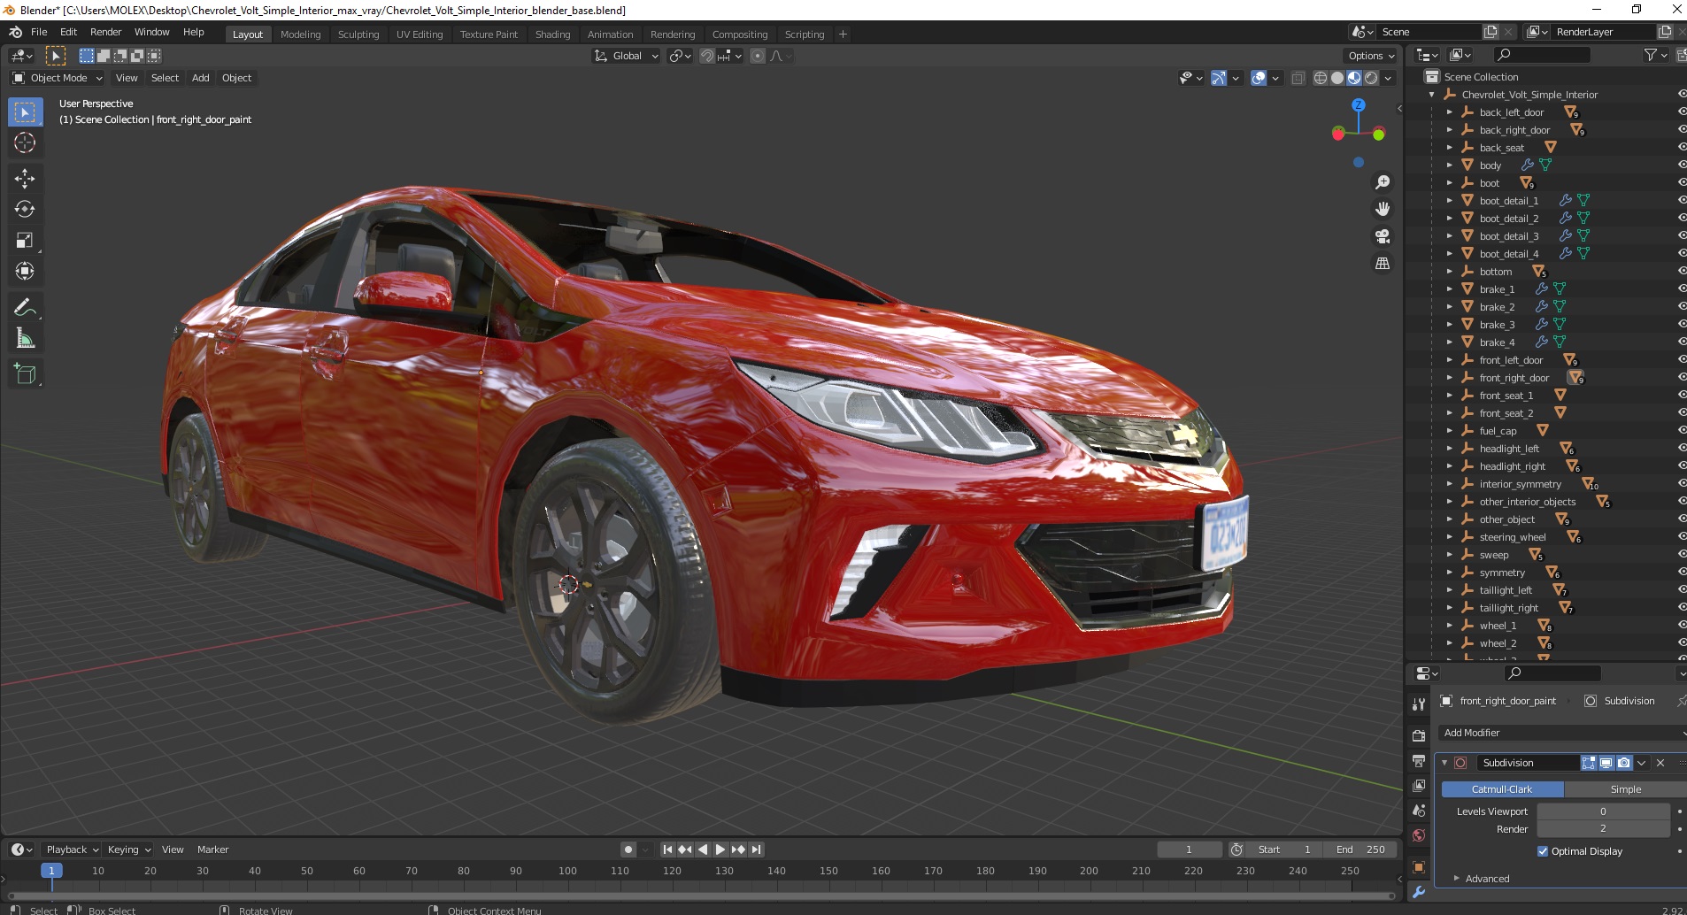Switch to wireframe viewport shading
This screenshot has height=915, width=1687.
click(x=1321, y=78)
